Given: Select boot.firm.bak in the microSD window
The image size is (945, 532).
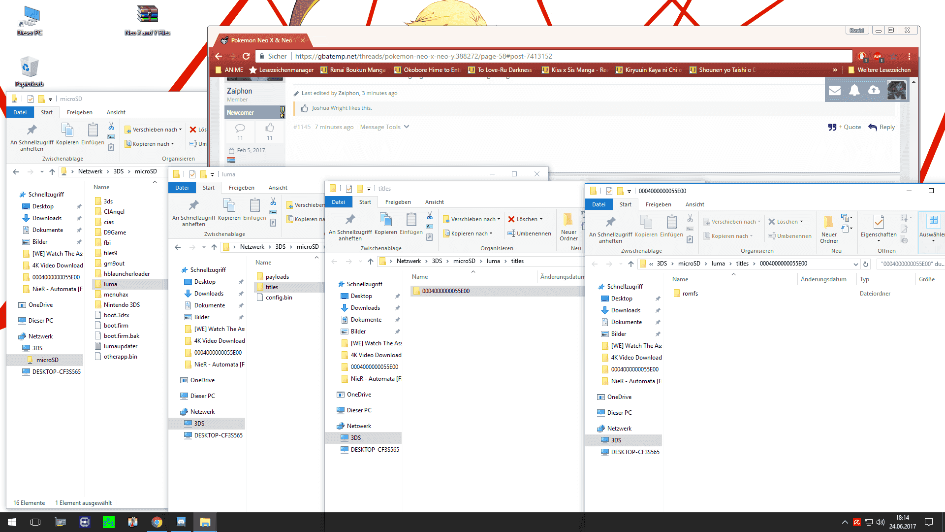Looking at the screenshot, I should pos(117,336).
